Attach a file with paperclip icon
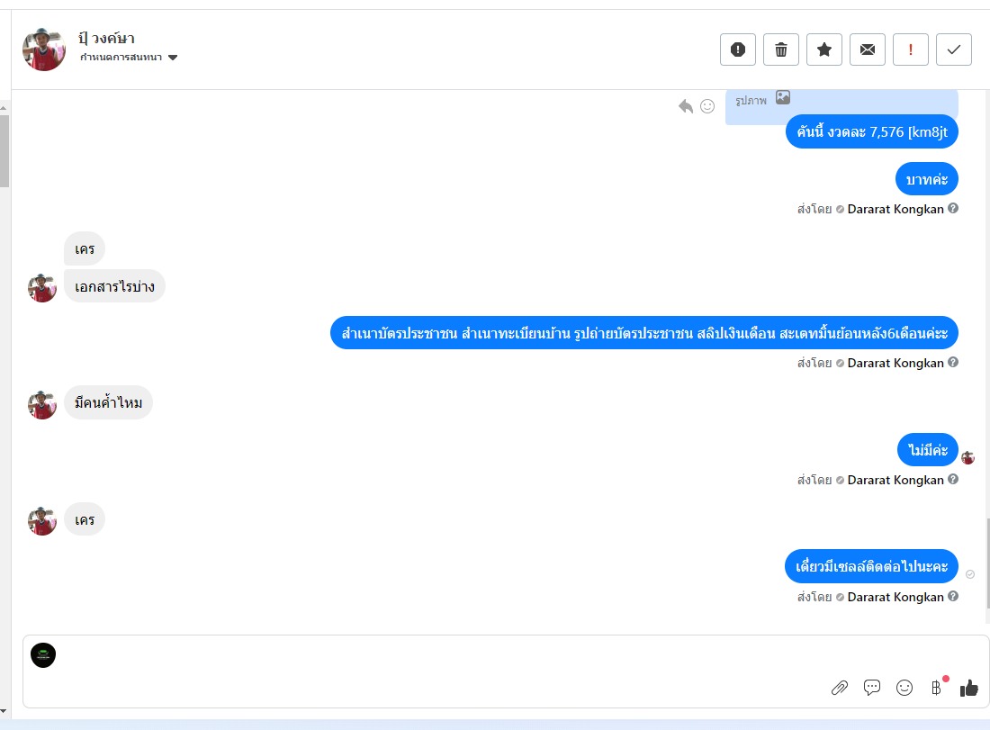Screen dimensions: 990x730 (839, 688)
